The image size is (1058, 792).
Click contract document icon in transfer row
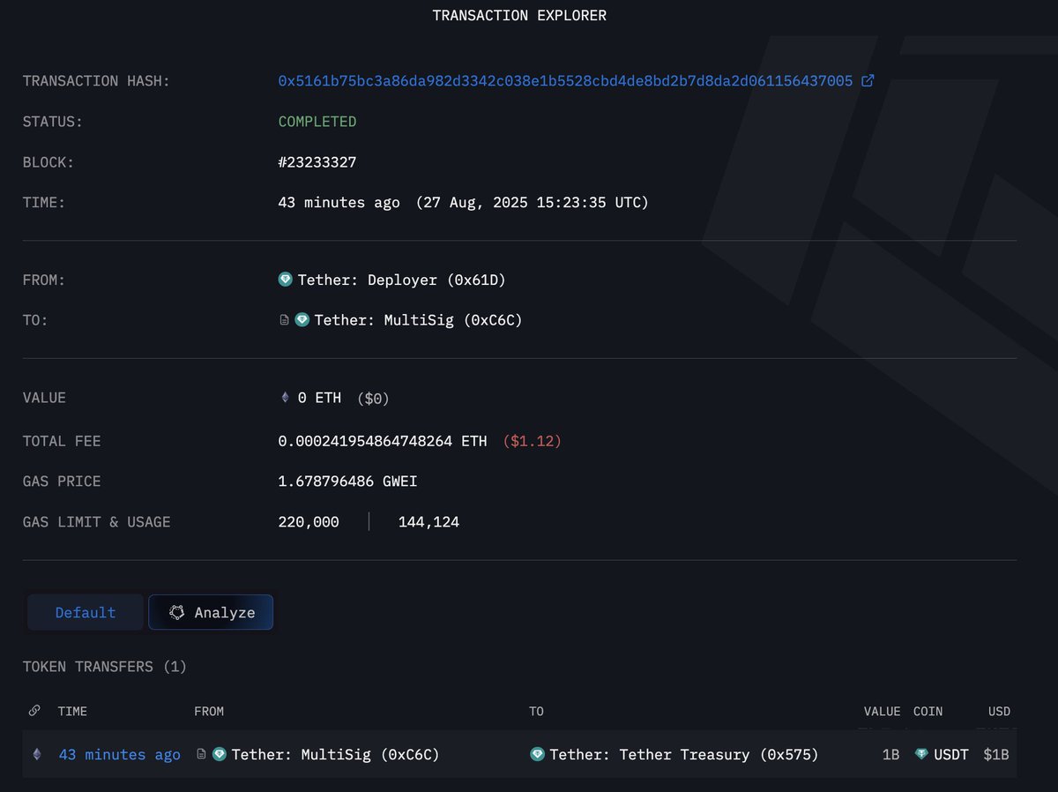[201, 754]
